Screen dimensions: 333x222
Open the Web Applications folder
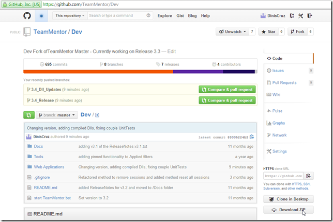tap(49, 167)
